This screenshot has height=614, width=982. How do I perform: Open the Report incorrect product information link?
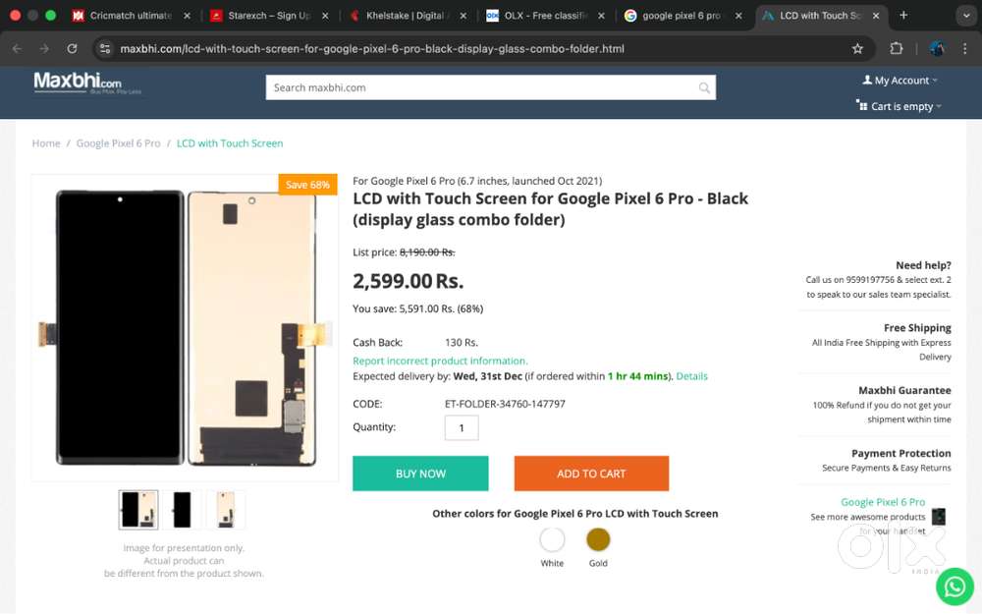point(440,362)
